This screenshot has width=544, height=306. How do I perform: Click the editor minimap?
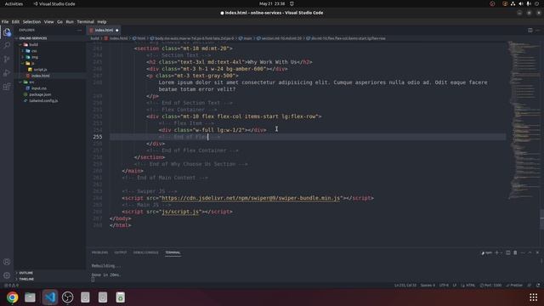524,120
